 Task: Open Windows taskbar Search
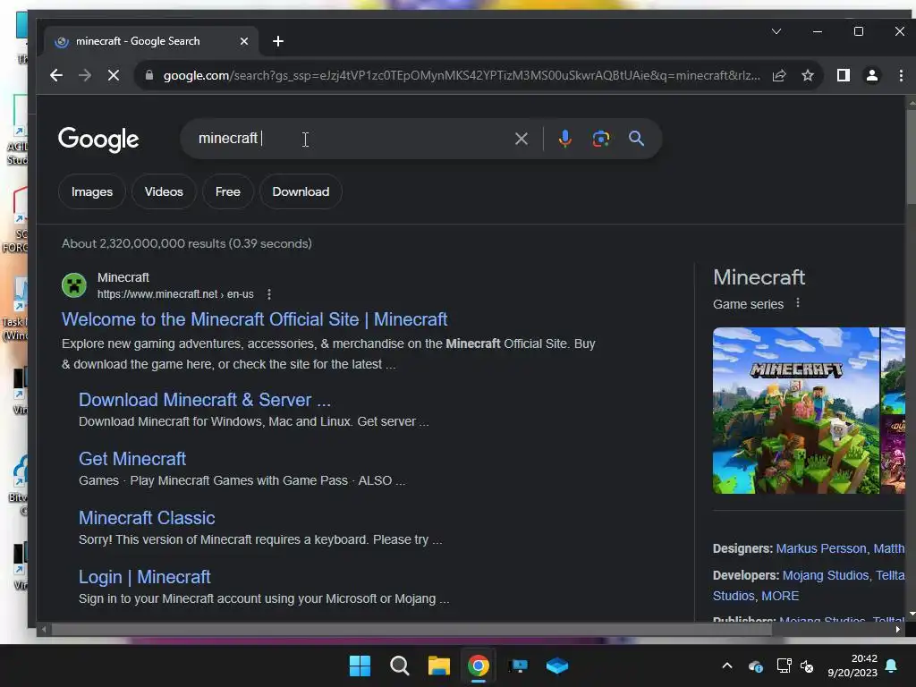400,666
